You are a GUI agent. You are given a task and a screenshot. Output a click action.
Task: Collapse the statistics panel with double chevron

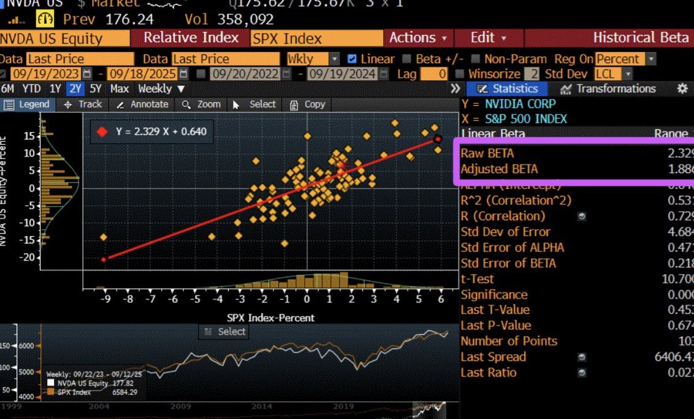(455, 89)
